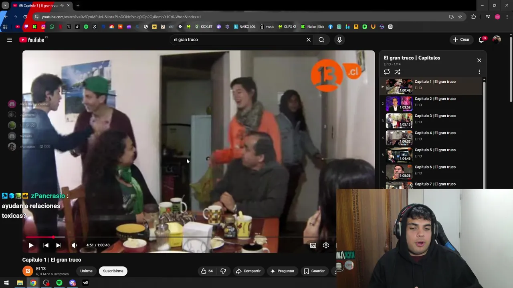Mute the video volume

pos(74,245)
